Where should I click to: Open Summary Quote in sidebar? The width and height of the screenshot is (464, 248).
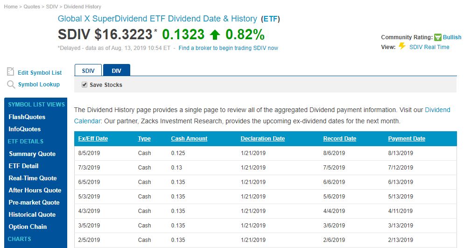click(32, 154)
